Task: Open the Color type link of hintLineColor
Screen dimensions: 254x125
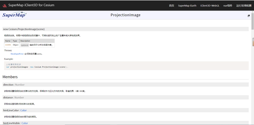Action: pyautogui.click(x=23, y=110)
